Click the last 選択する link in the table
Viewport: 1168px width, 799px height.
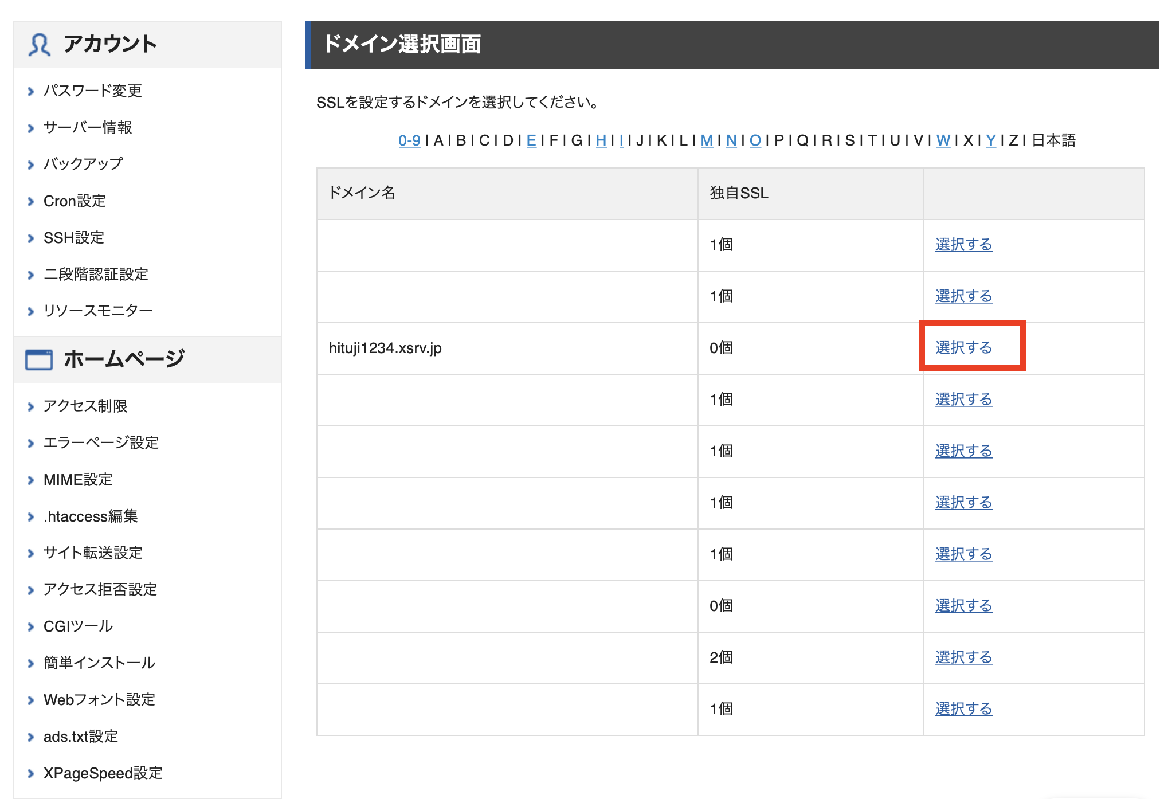click(963, 708)
